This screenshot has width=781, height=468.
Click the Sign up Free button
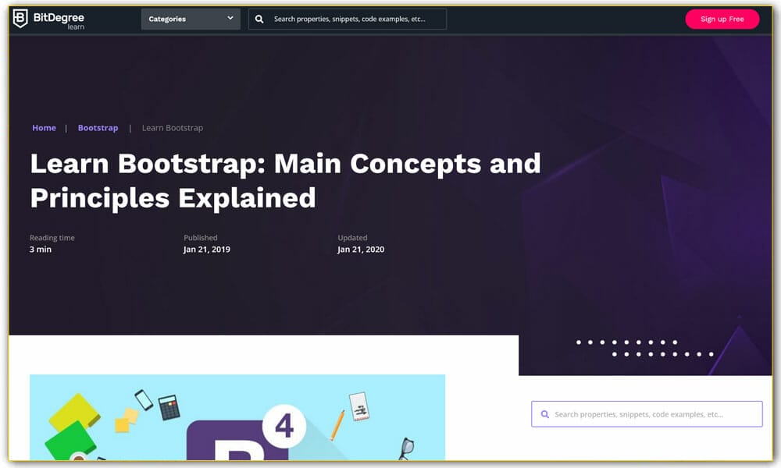tap(722, 19)
